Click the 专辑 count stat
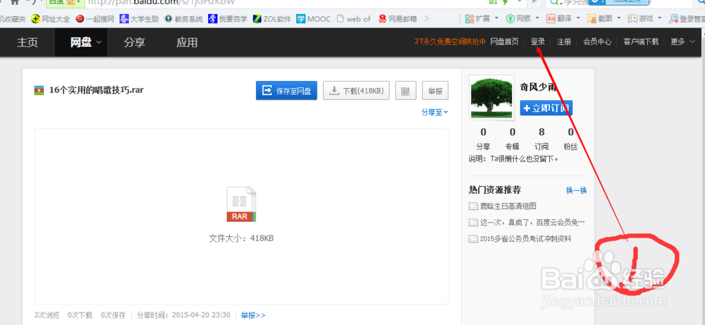This screenshot has height=325, width=705. coord(512,139)
